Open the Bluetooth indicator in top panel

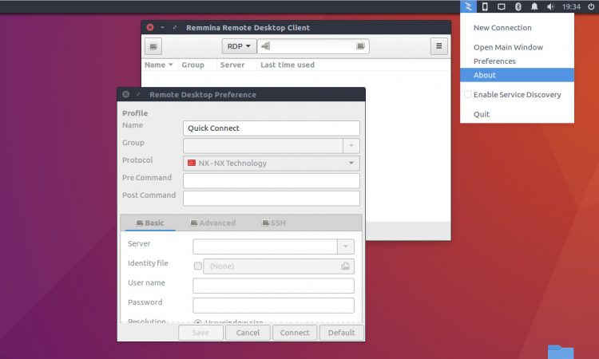pos(518,6)
